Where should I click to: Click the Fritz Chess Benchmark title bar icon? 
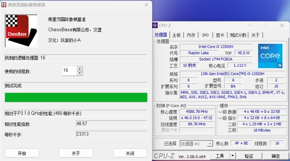pyautogui.click(x=4, y=5)
